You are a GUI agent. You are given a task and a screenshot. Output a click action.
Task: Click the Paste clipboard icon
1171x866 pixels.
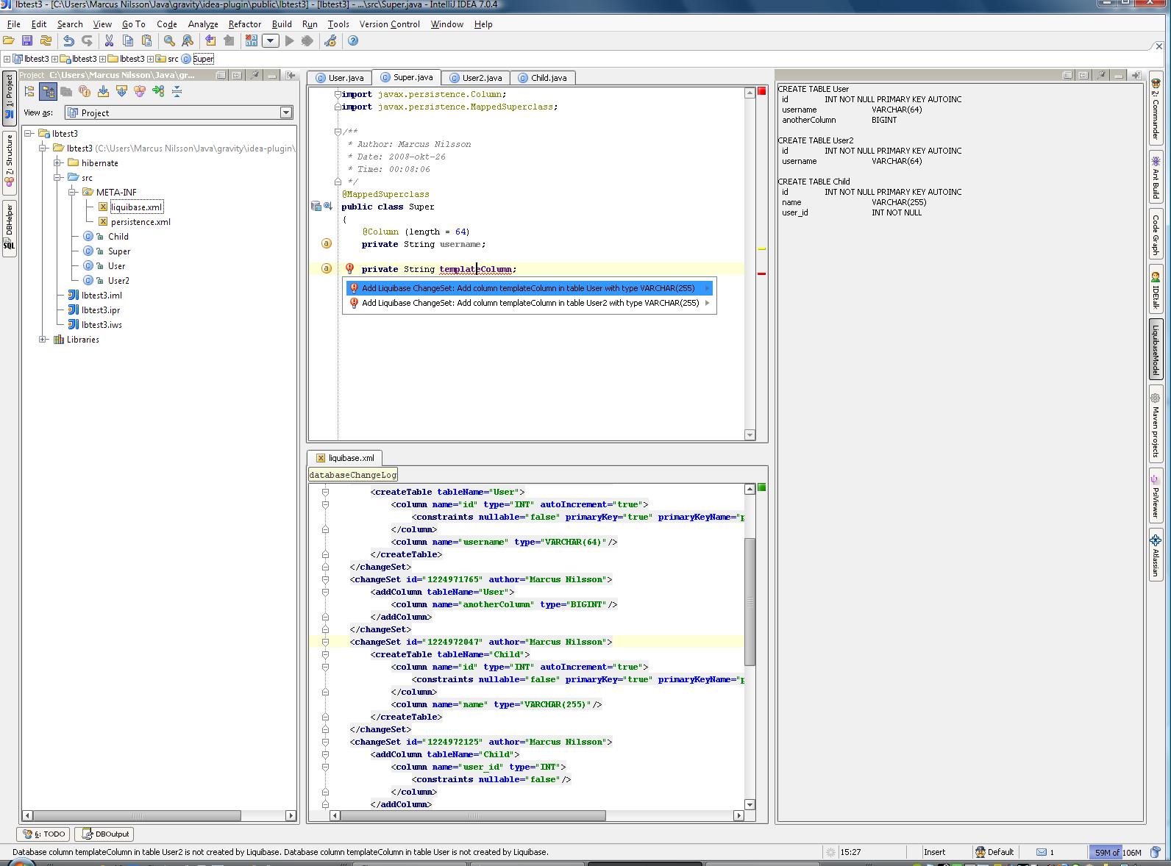(146, 41)
